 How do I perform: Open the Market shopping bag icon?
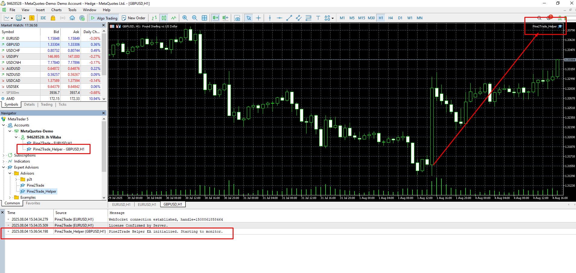[53, 18]
